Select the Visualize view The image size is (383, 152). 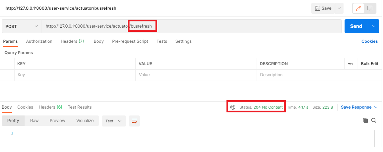(85, 121)
